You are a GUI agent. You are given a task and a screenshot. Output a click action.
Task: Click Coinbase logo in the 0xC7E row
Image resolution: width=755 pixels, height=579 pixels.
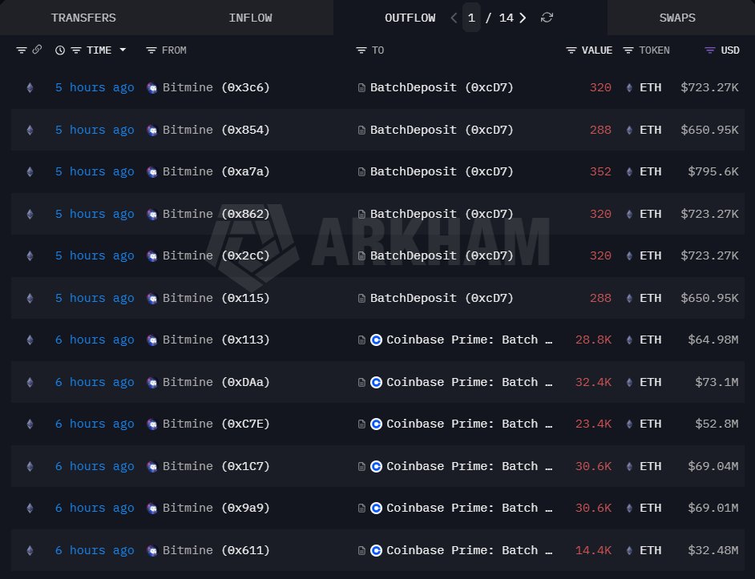[376, 424]
